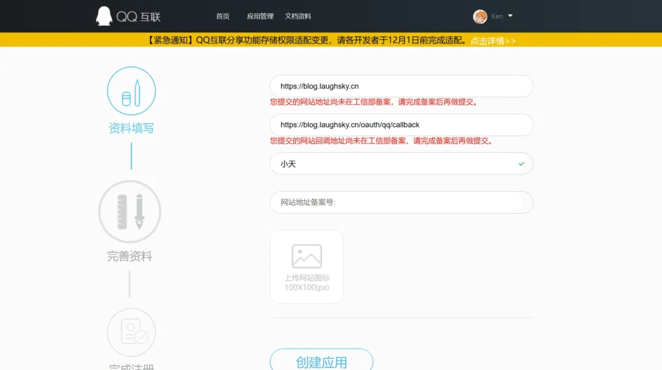The height and width of the screenshot is (370, 662).
Task: Click the QQ 互联 logo text
Action: pyautogui.click(x=138, y=17)
